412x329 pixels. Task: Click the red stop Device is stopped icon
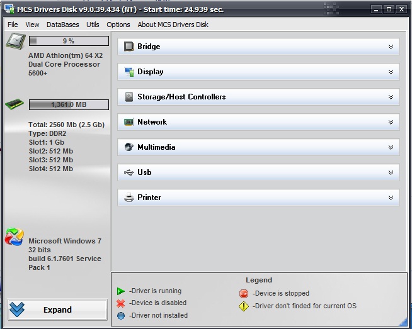tap(244, 294)
